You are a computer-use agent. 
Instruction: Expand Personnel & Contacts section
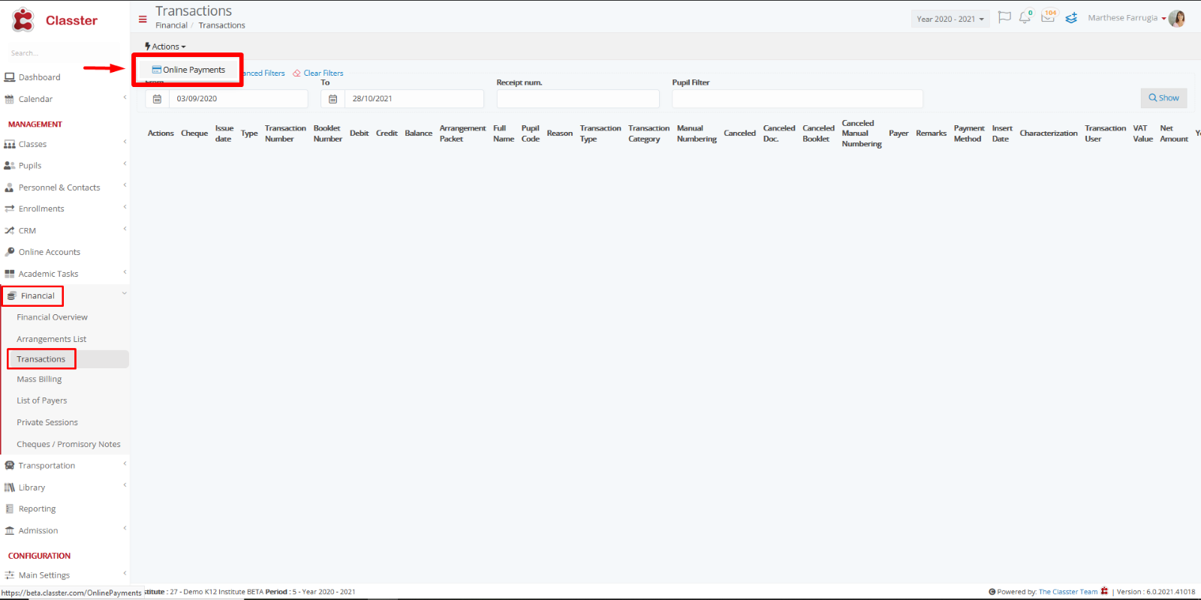[x=125, y=185]
